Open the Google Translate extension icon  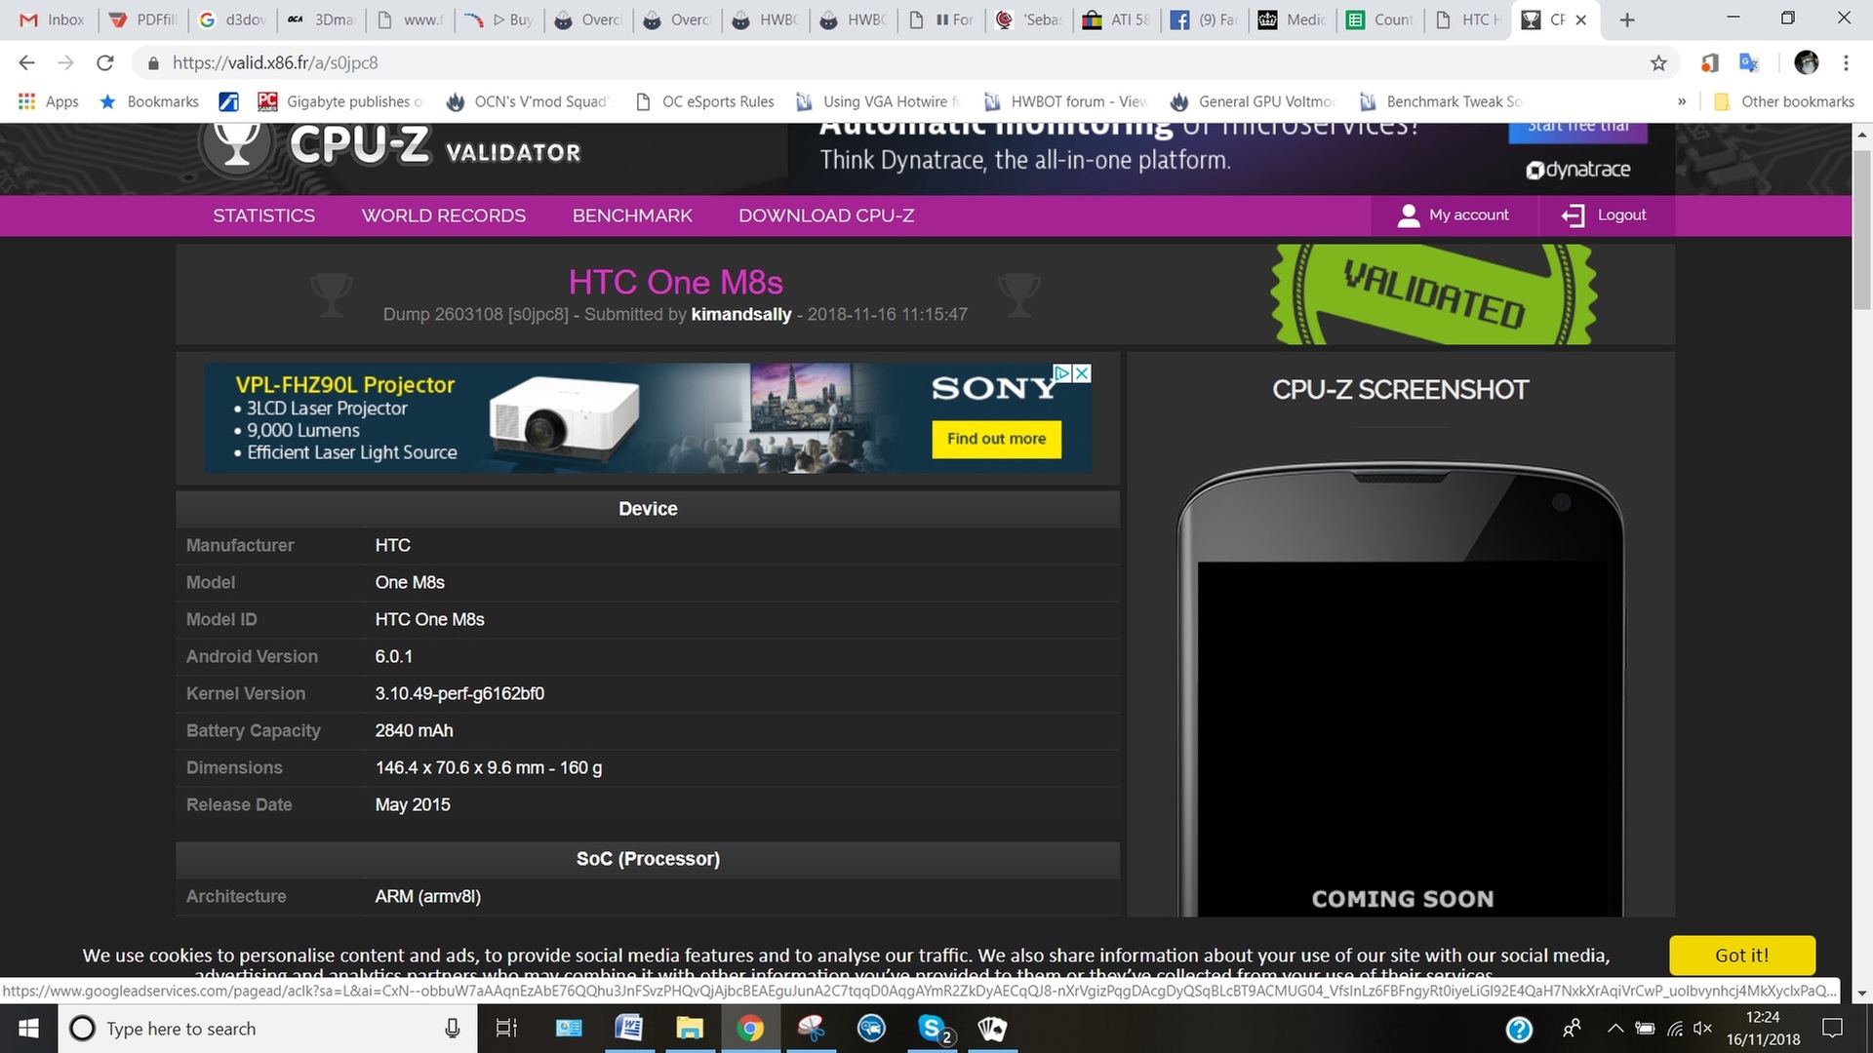tap(1749, 62)
